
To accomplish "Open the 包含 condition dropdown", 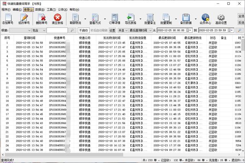I will point(43,30).
